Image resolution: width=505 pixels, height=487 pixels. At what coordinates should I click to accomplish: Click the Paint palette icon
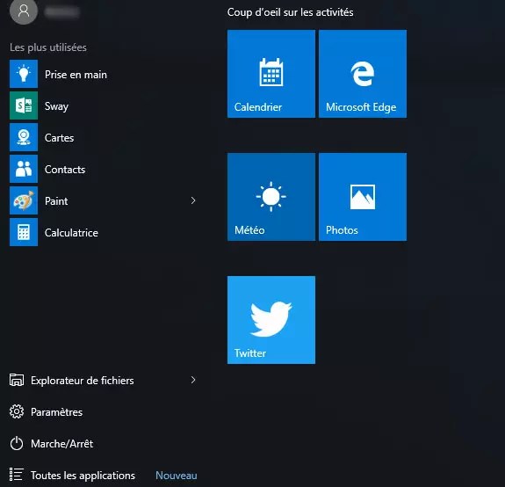[x=24, y=200]
